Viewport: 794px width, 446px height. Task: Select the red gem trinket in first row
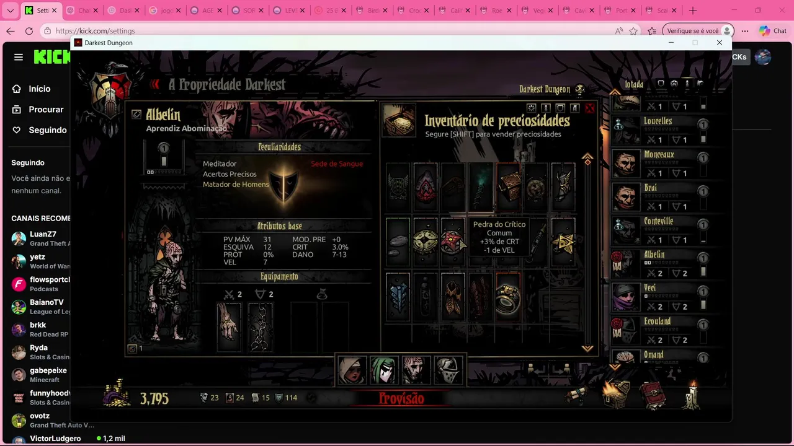click(x=425, y=187)
